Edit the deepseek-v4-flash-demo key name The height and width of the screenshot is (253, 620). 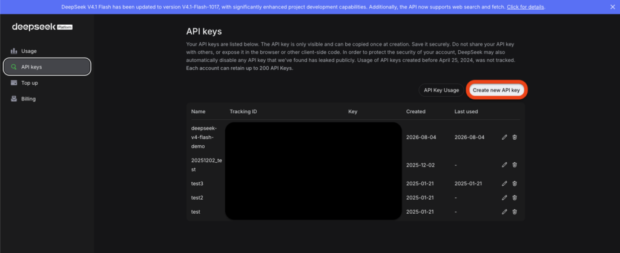(504, 137)
